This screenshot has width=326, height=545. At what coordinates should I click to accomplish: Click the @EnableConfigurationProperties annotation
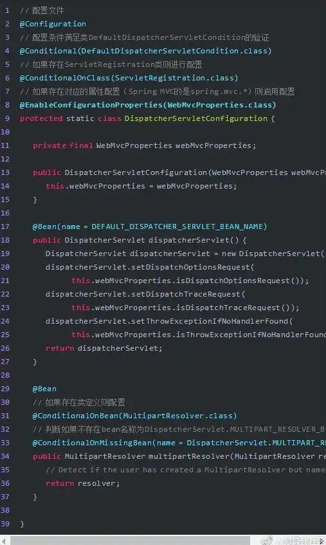[91, 105]
